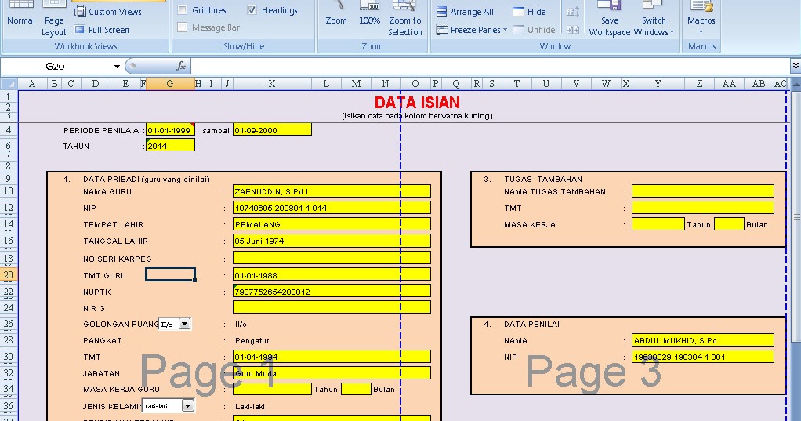The height and width of the screenshot is (421, 801).
Task: Click the vertical scrollbar up arrow
Action: (x=796, y=83)
